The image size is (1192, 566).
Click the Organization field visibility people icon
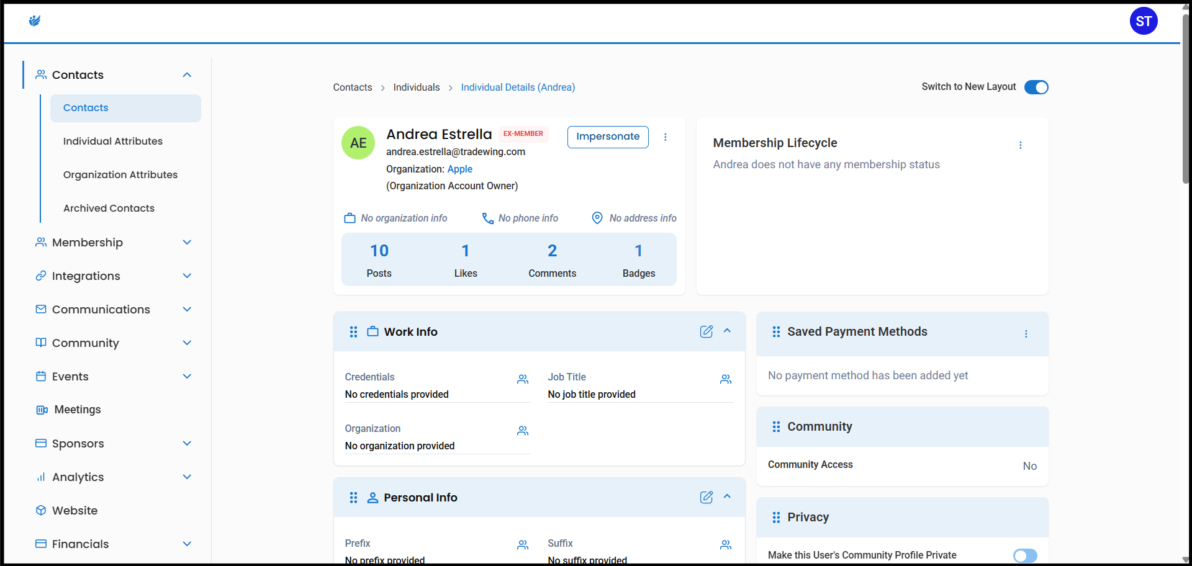[523, 431]
